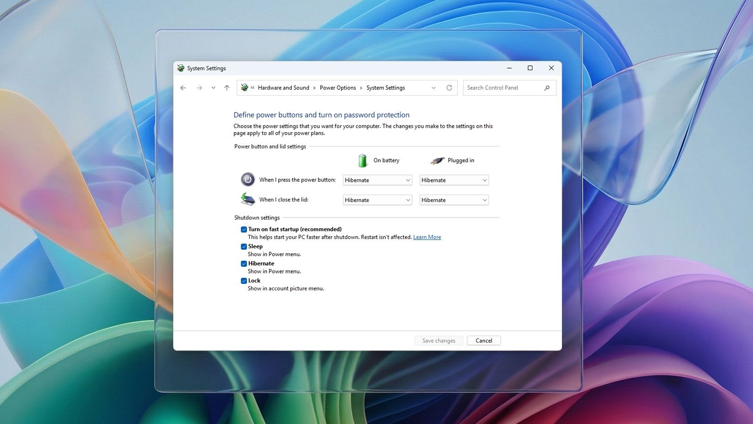Screen dimensions: 753x424
Task: Expand the address bar breadcrumb chevron
Action: [x=433, y=87]
